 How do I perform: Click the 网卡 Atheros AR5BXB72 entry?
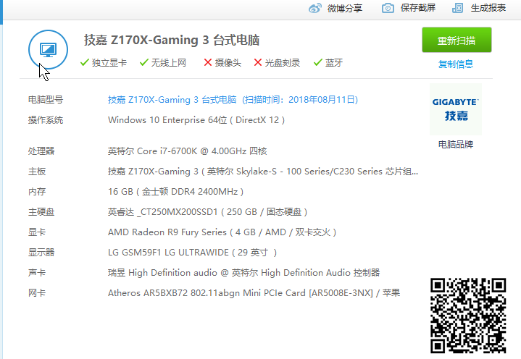254,293
